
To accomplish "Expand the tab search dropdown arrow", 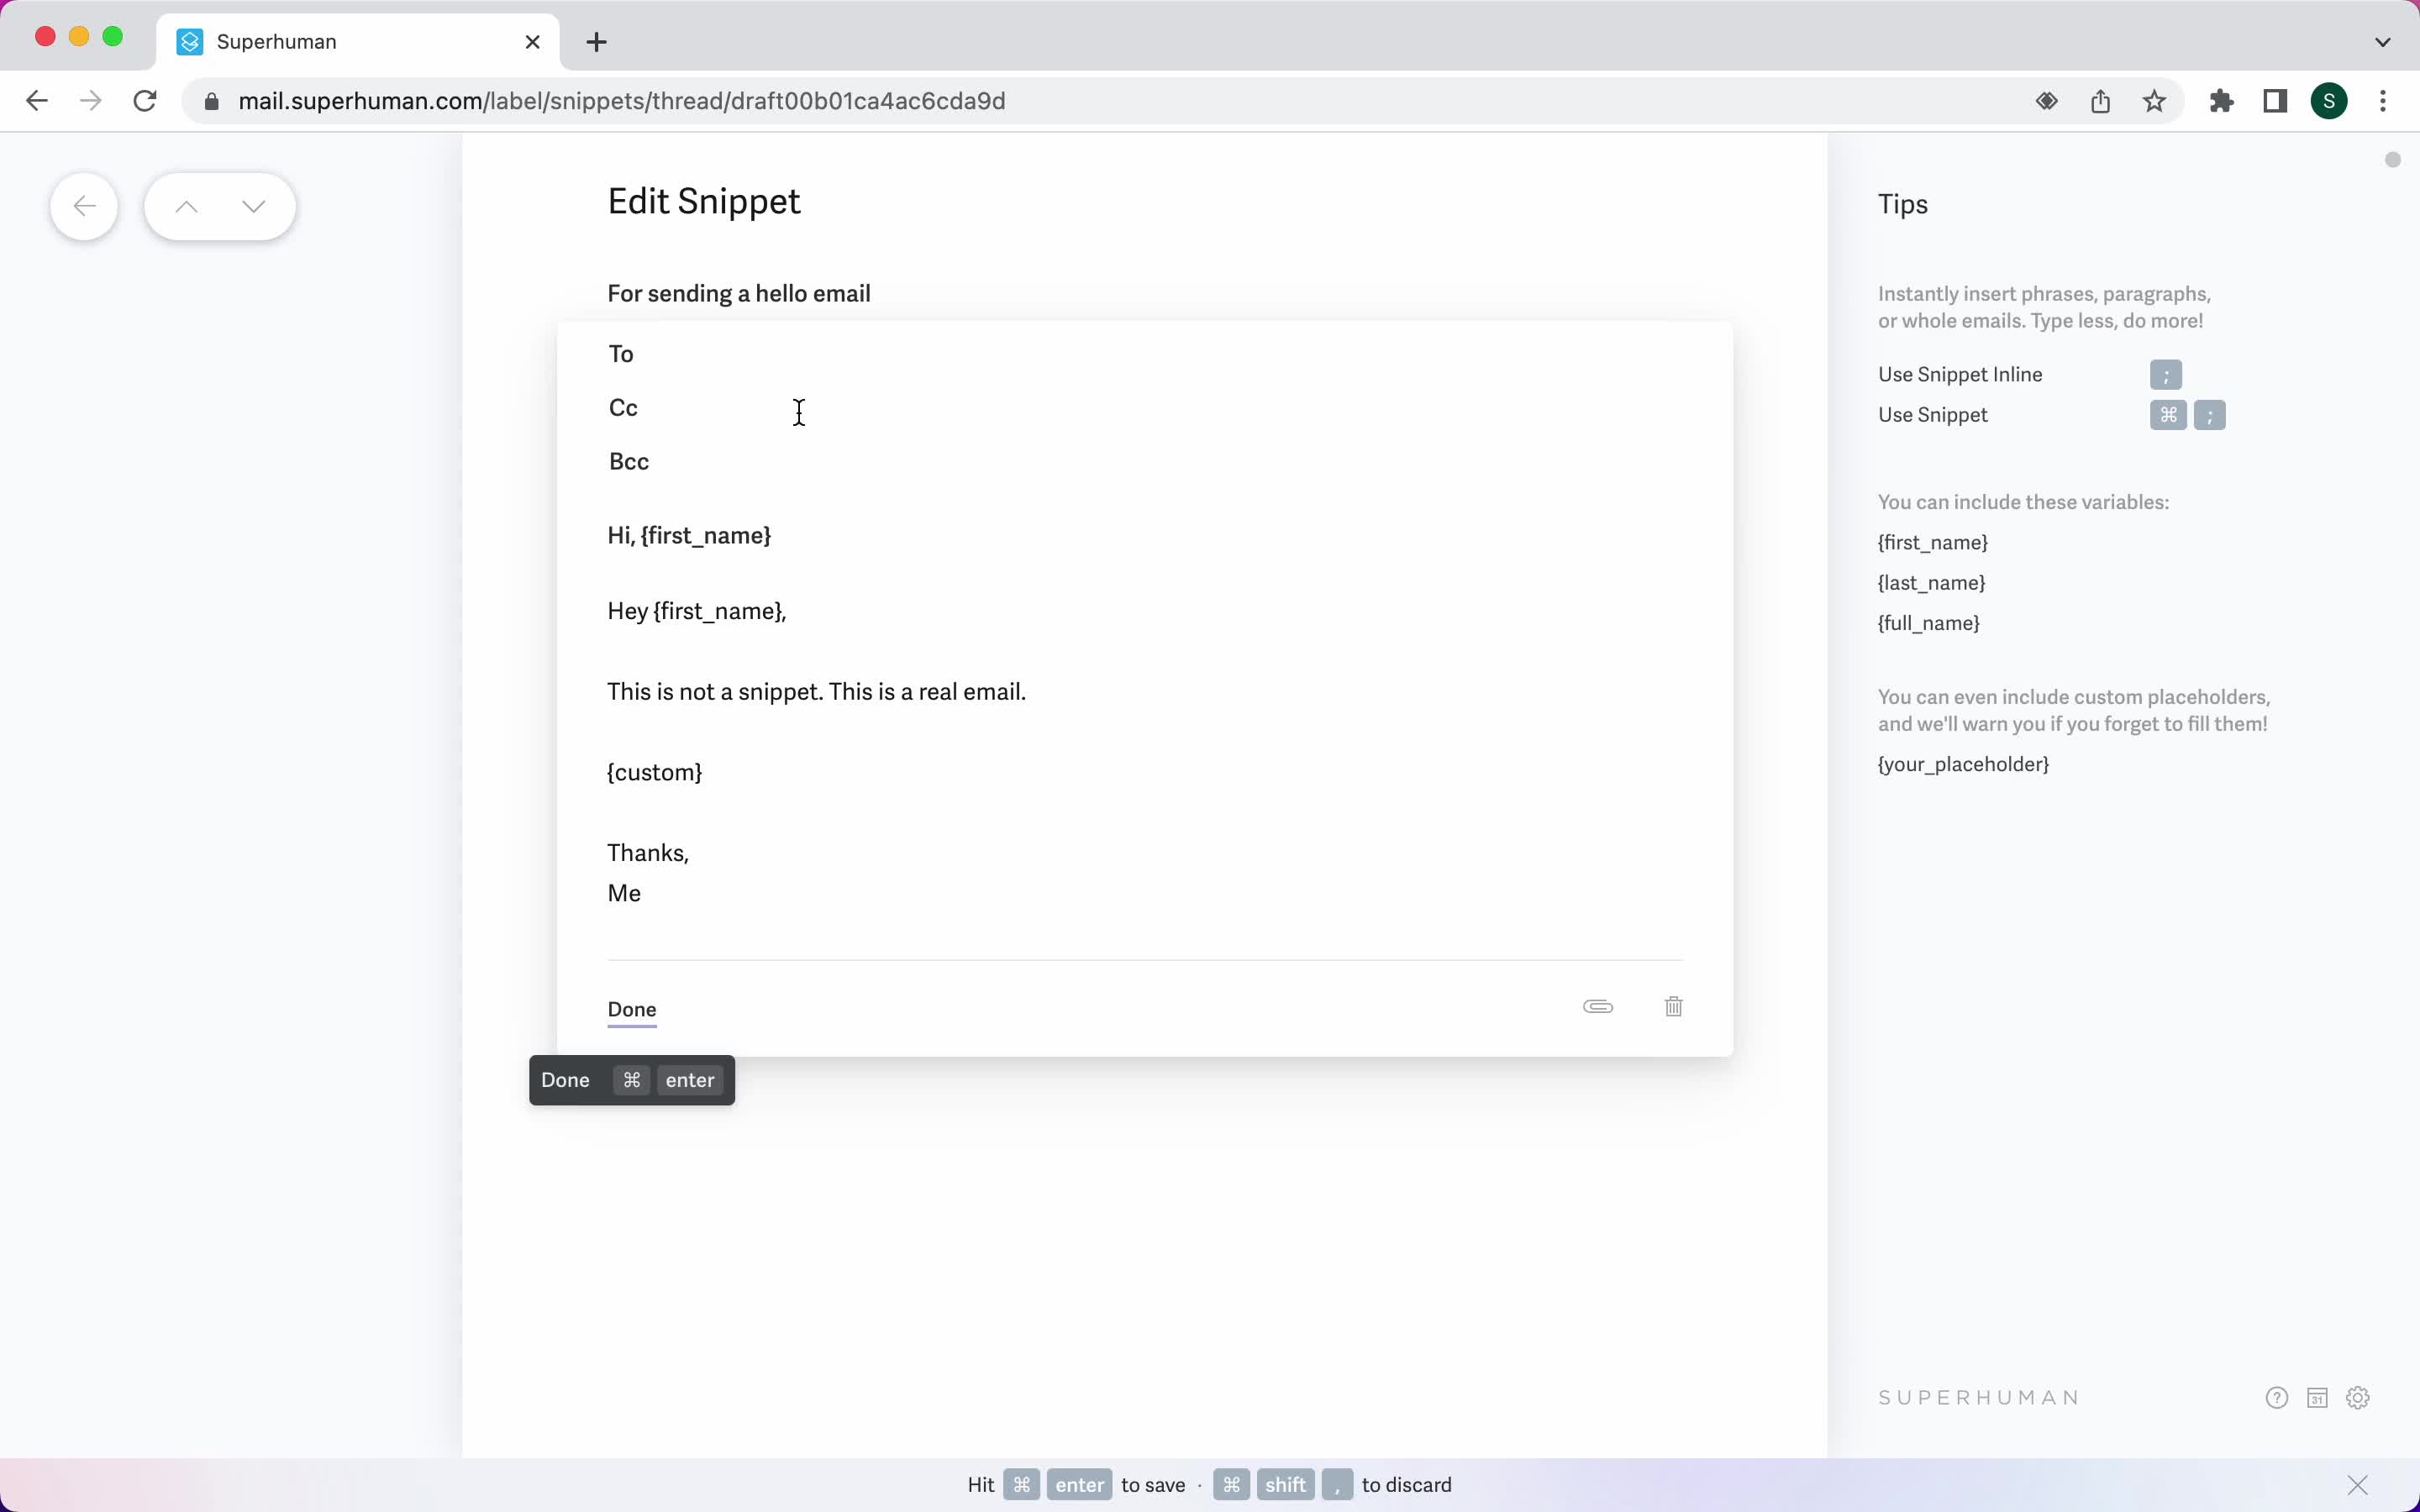I will pos(2382,42).
